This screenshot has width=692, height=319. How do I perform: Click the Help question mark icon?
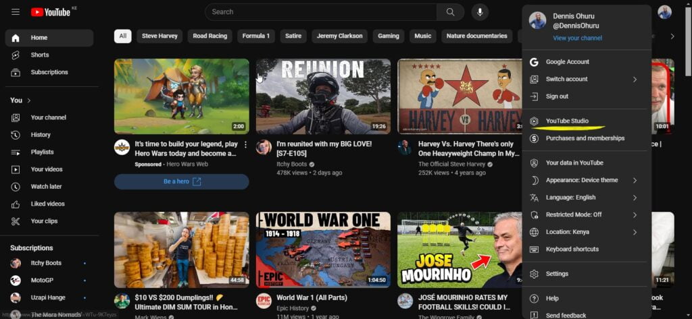click(534, 299)
